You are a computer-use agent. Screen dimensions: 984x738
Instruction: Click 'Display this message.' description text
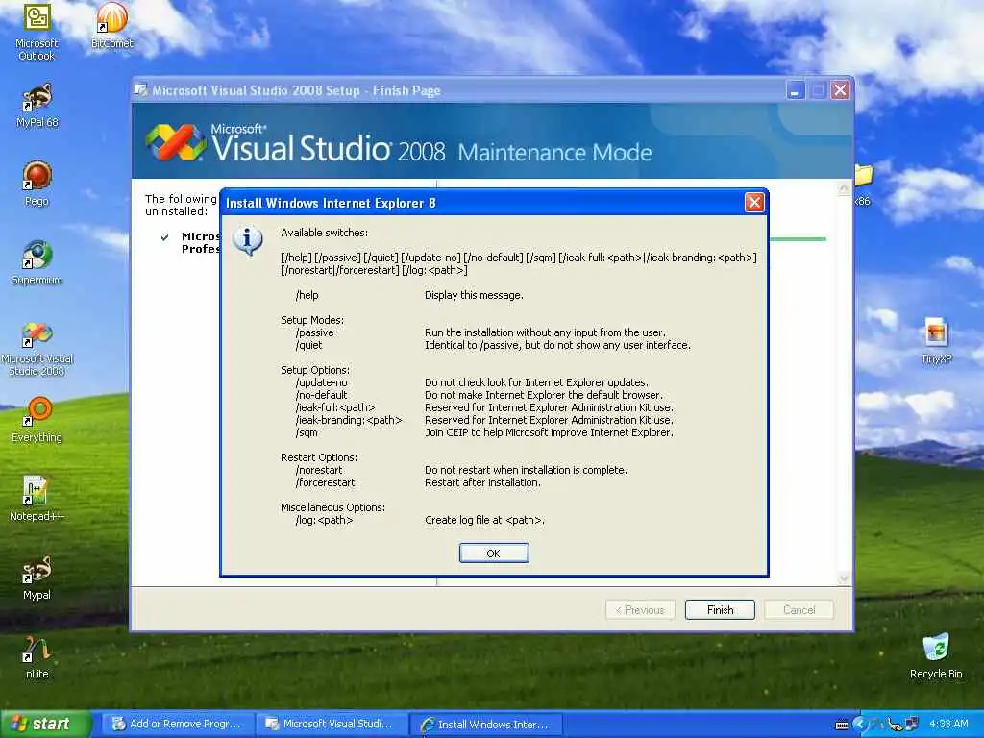point(474,295)
